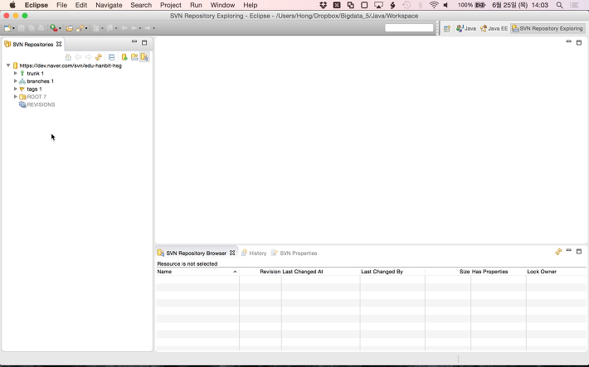Open the Search flashlight dropdown arrow
589x367 pixels.
pos(86,28)
